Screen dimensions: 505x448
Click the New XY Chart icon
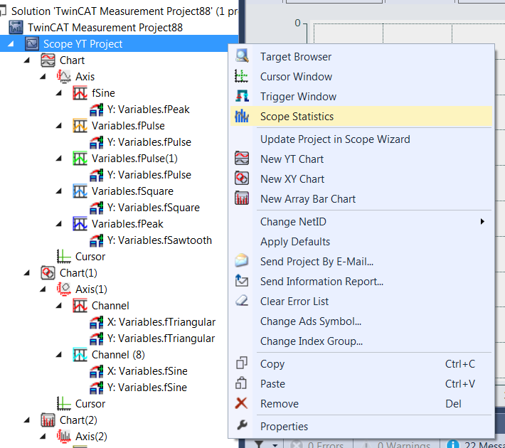[242, 178]
